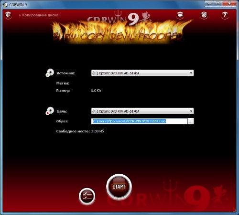
Task: Start copying with the СТАРТ button
Action: (119, 187)
